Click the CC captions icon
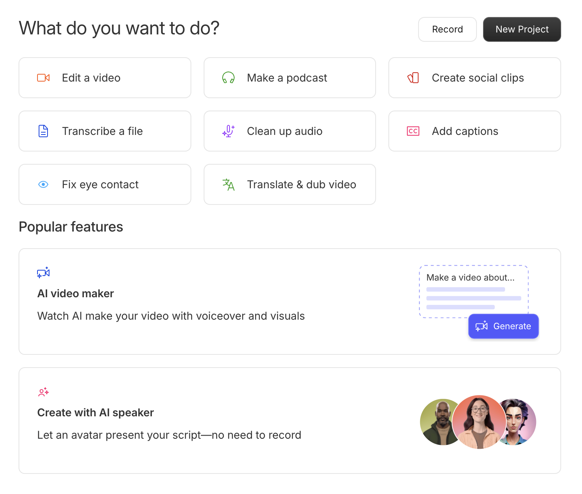The image size is (582, 494). click(413, 131)
